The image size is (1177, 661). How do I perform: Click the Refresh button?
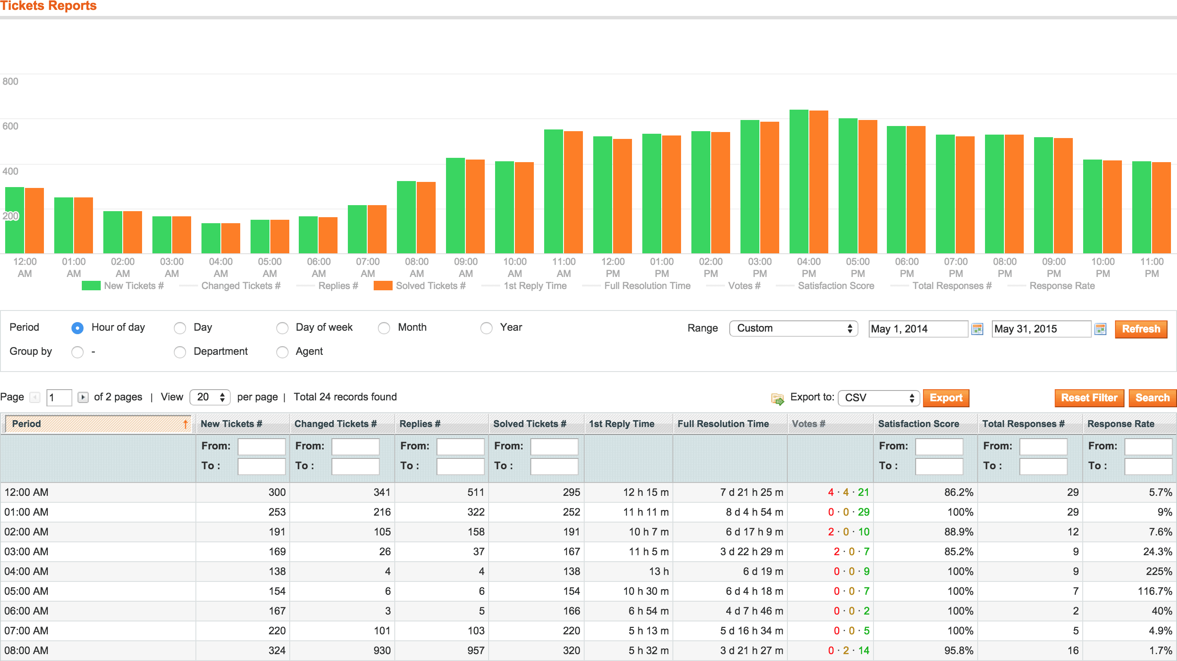(x=1140, y=329)
